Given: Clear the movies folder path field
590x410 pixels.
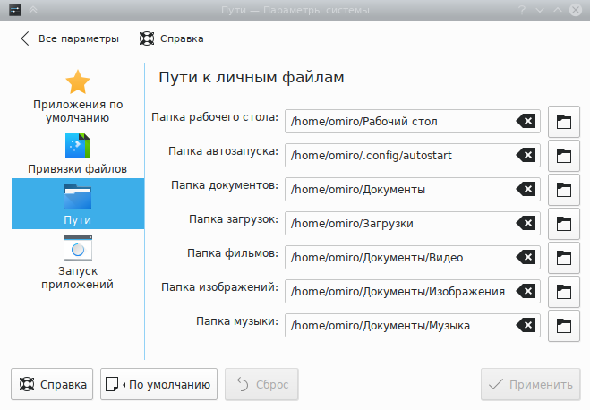Looking at the screenshot, I should click(x=527, y=258).
